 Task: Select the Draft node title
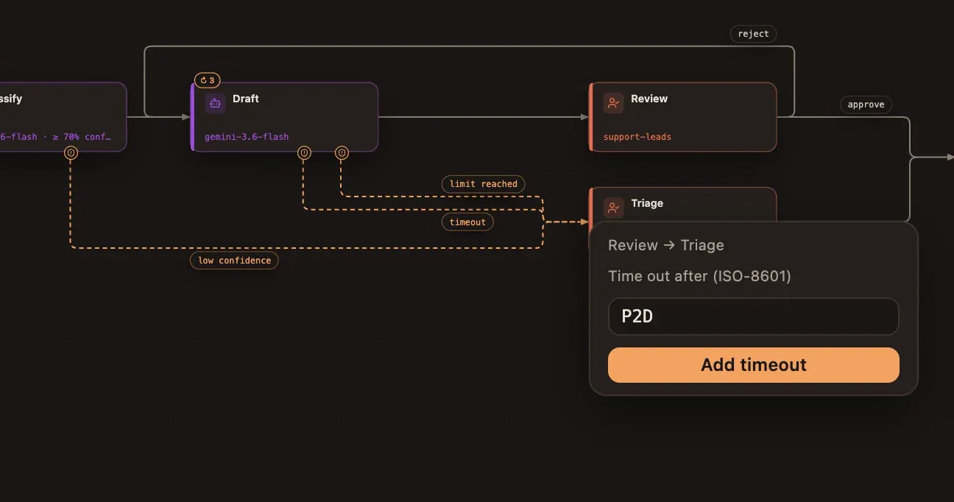pyautogui.click(x=246, y=99)
